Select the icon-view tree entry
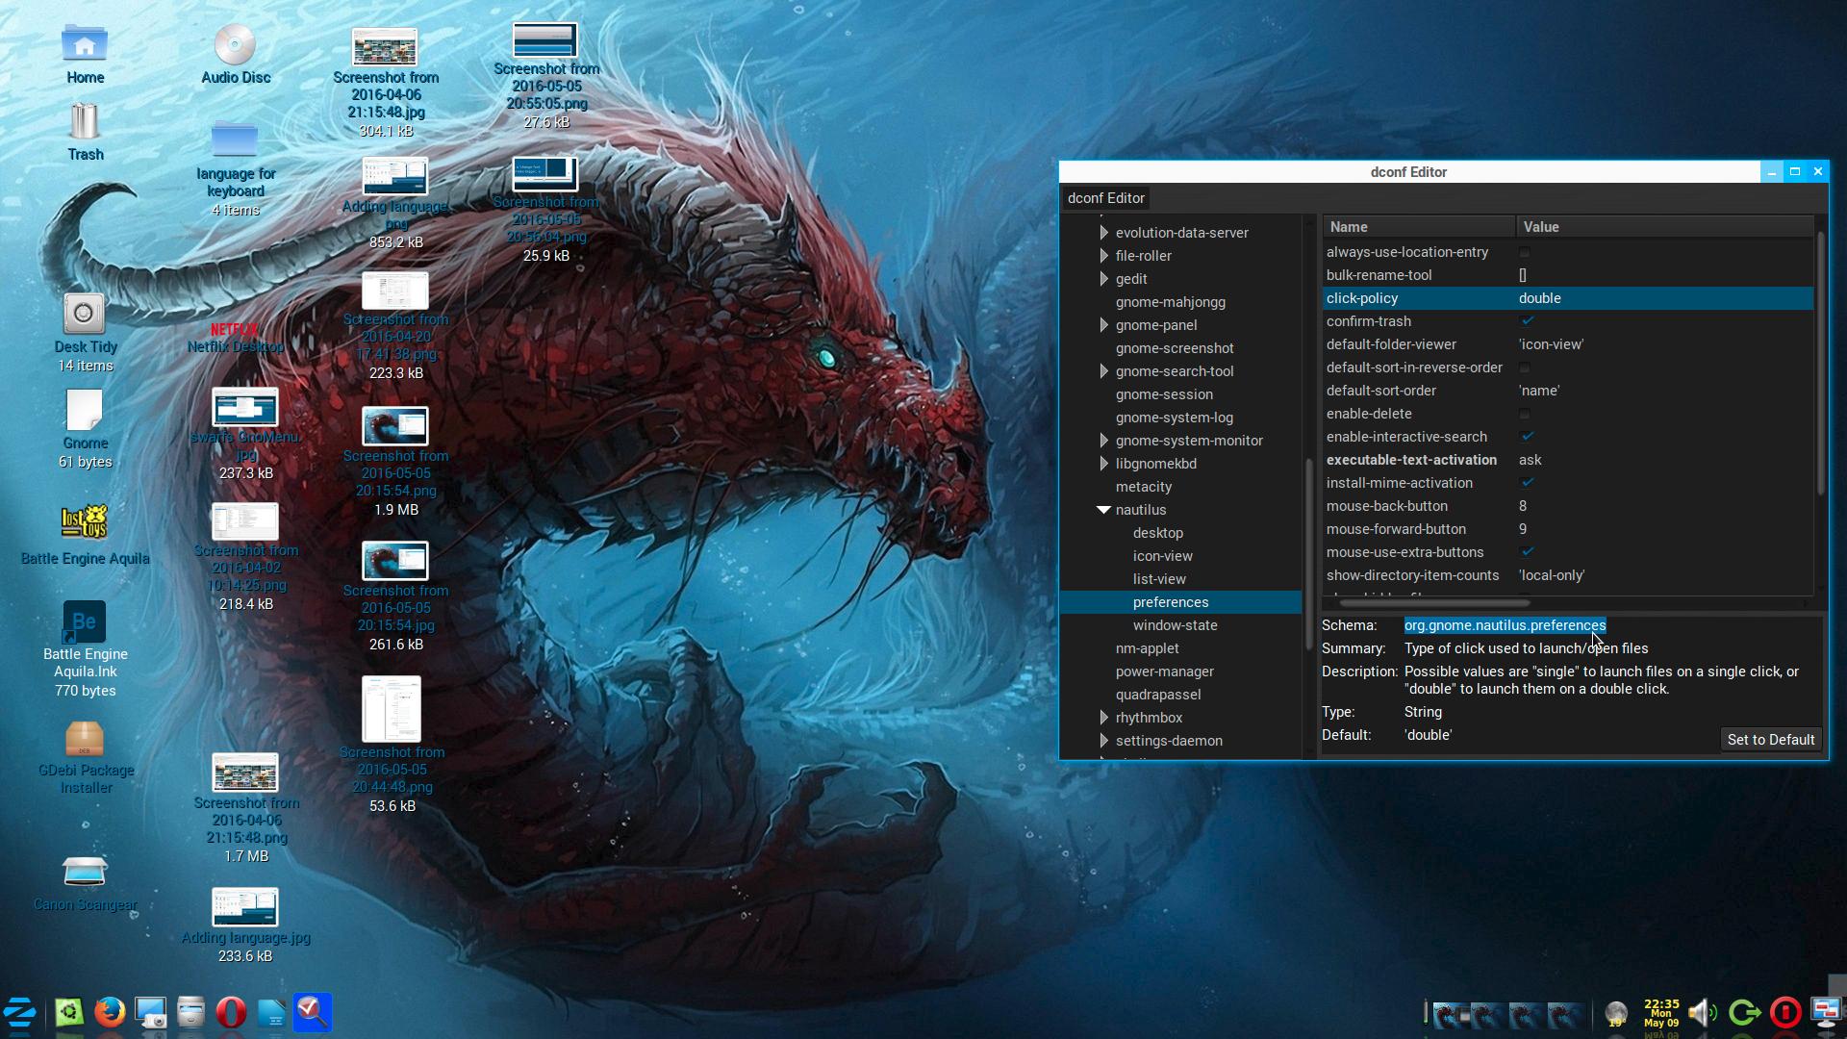Image resolution: width=1847 pixels, height=1039 pixels. 1162,556
